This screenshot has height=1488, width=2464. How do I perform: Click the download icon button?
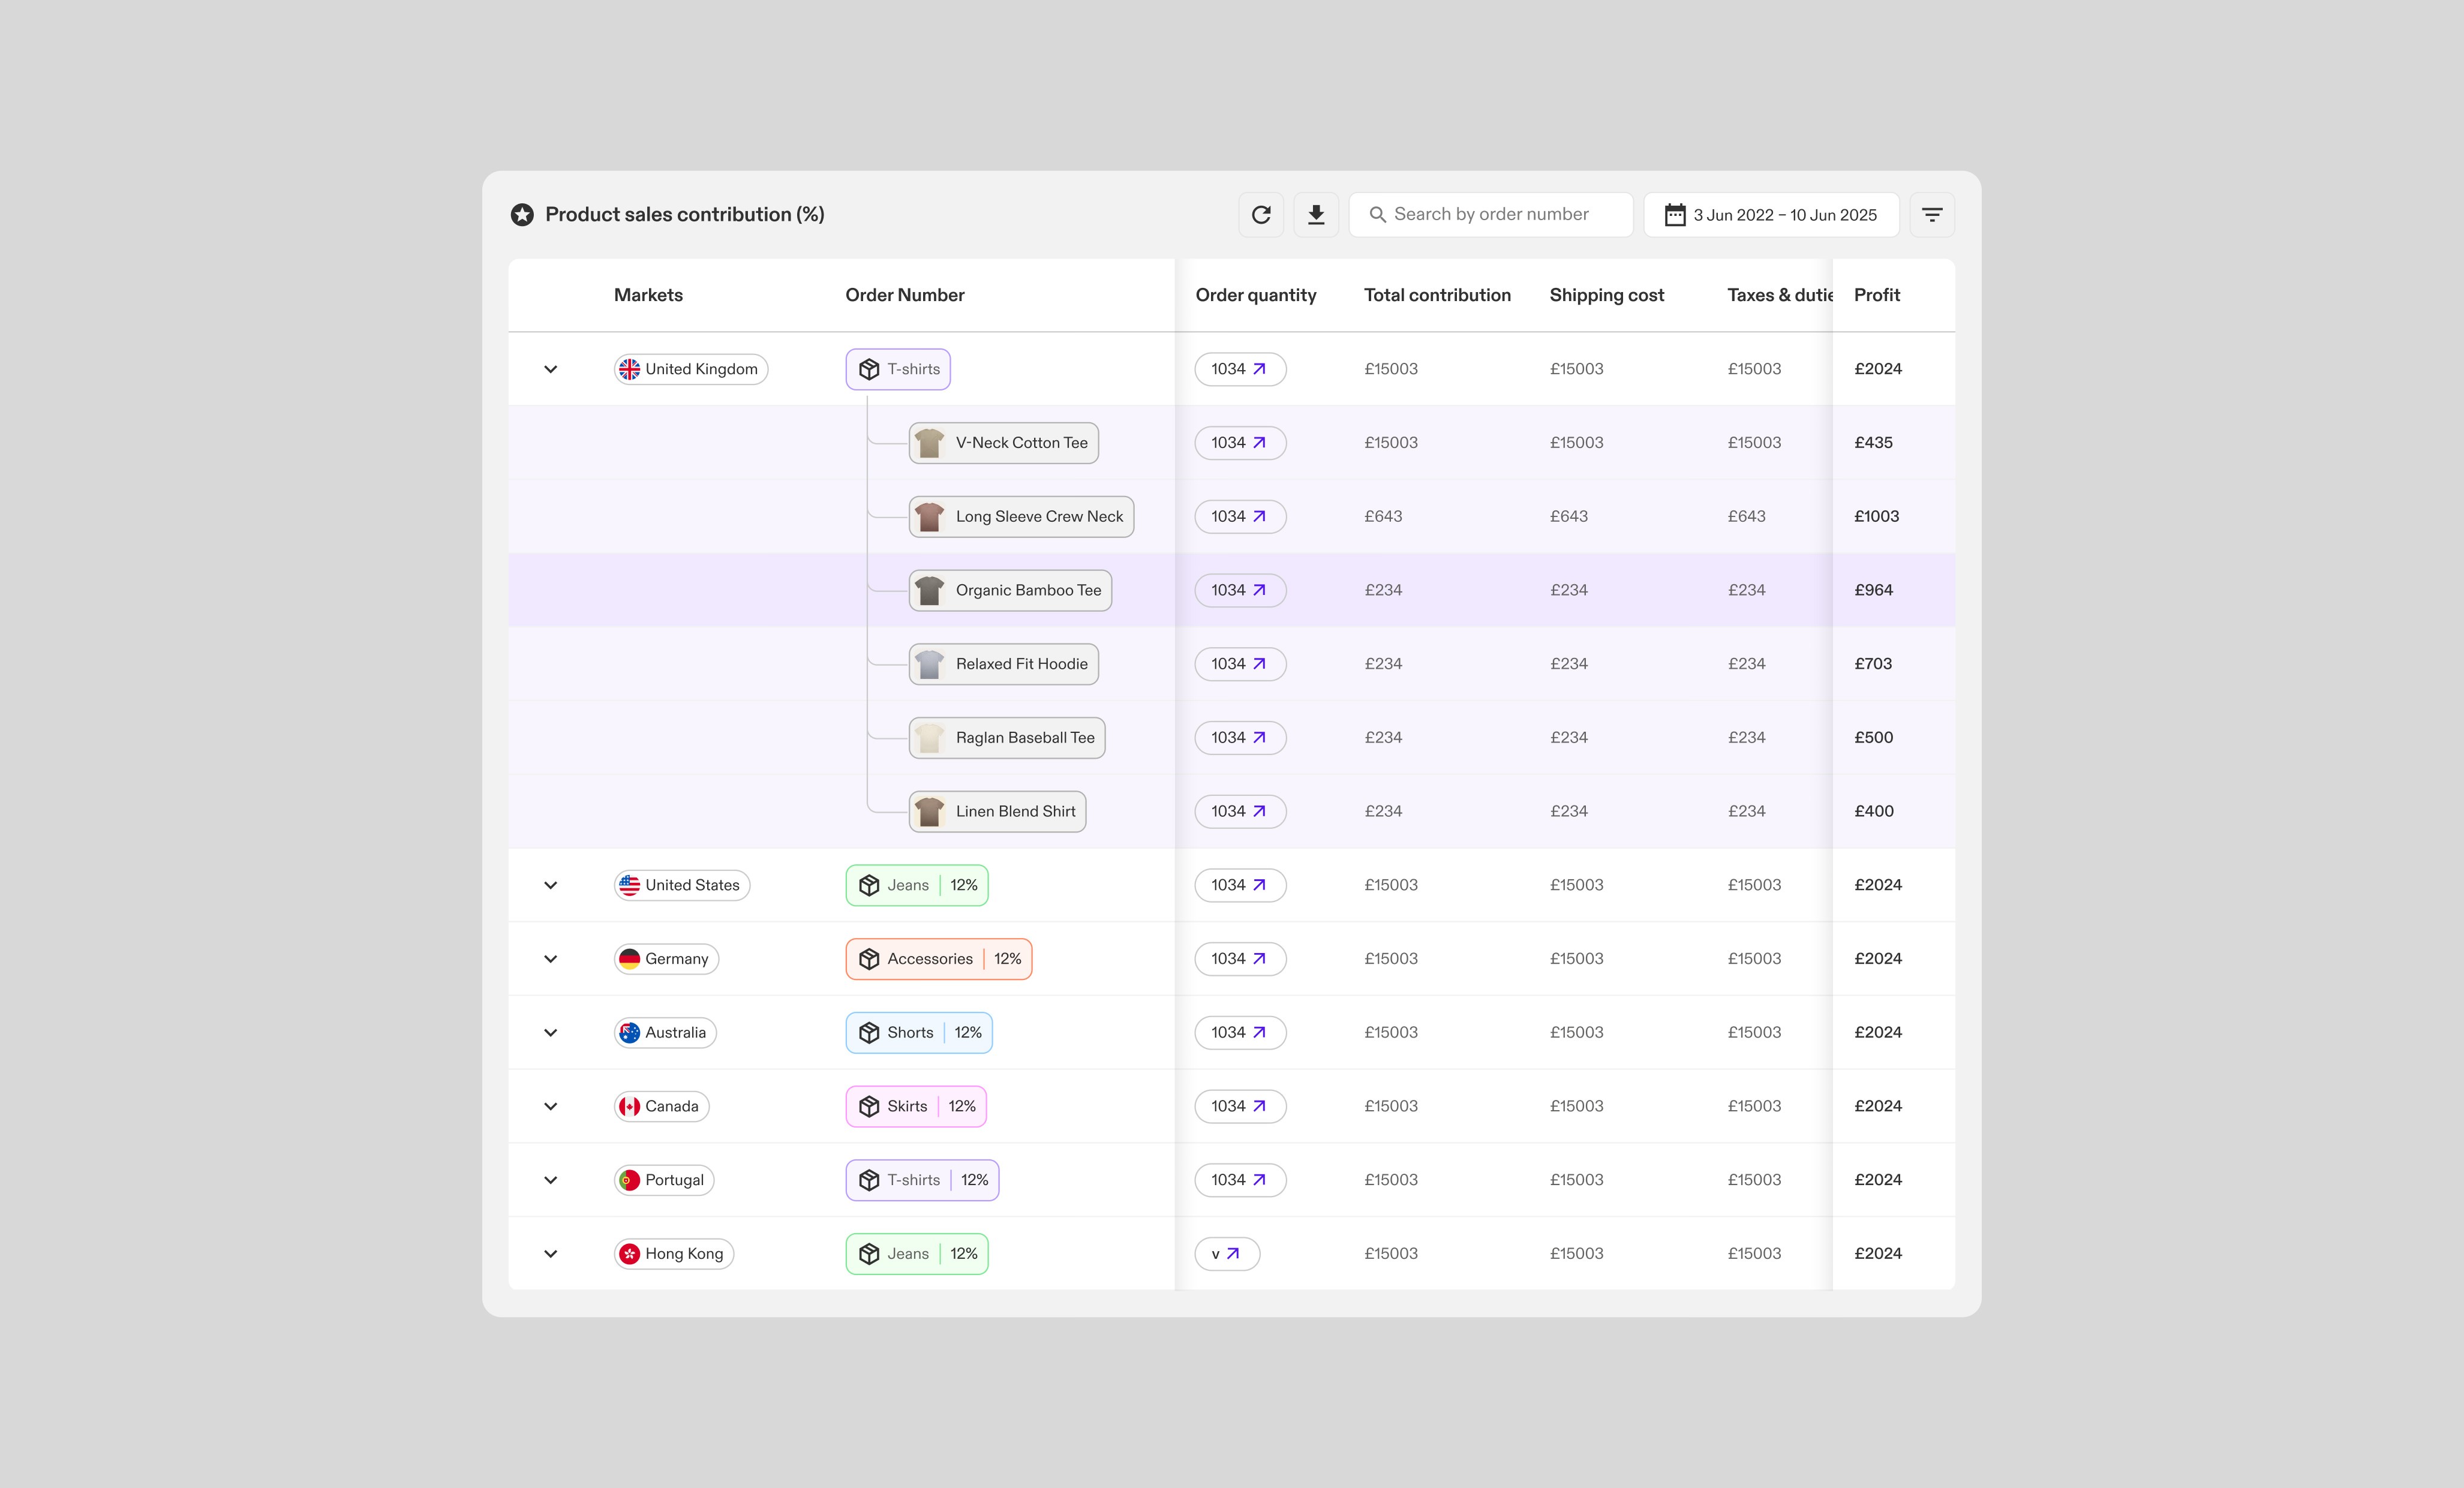(1316, 215)
